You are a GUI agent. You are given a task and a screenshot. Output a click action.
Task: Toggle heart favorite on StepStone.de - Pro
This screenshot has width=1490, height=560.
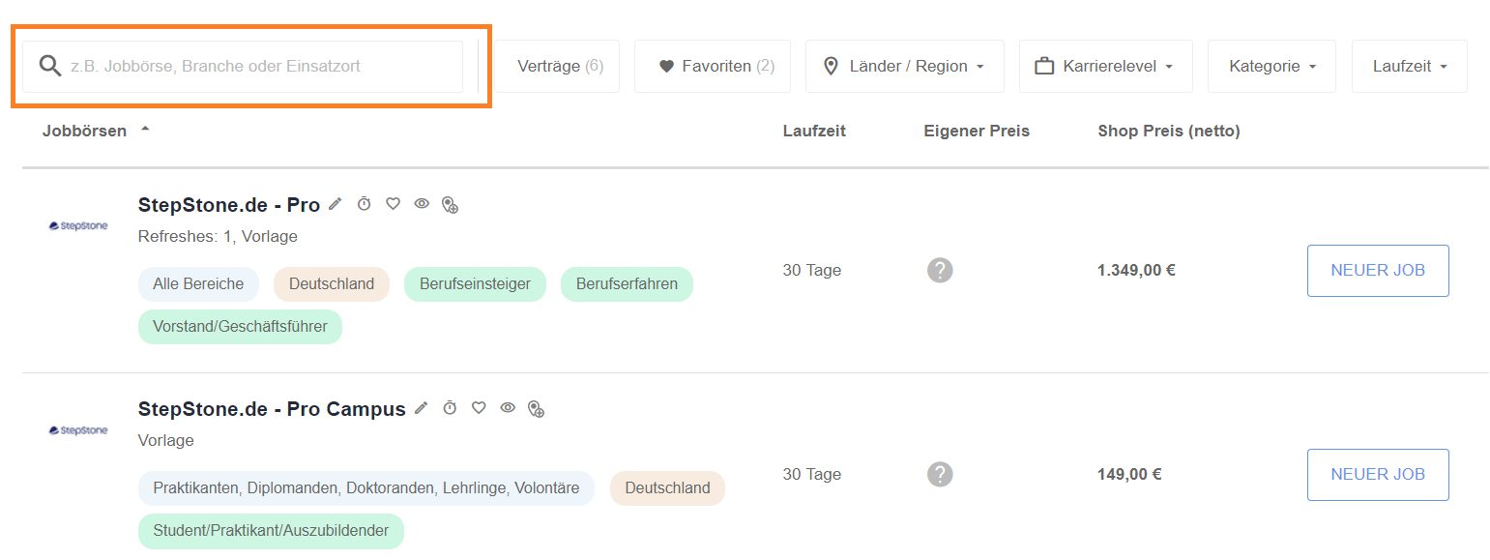(393, 204)
